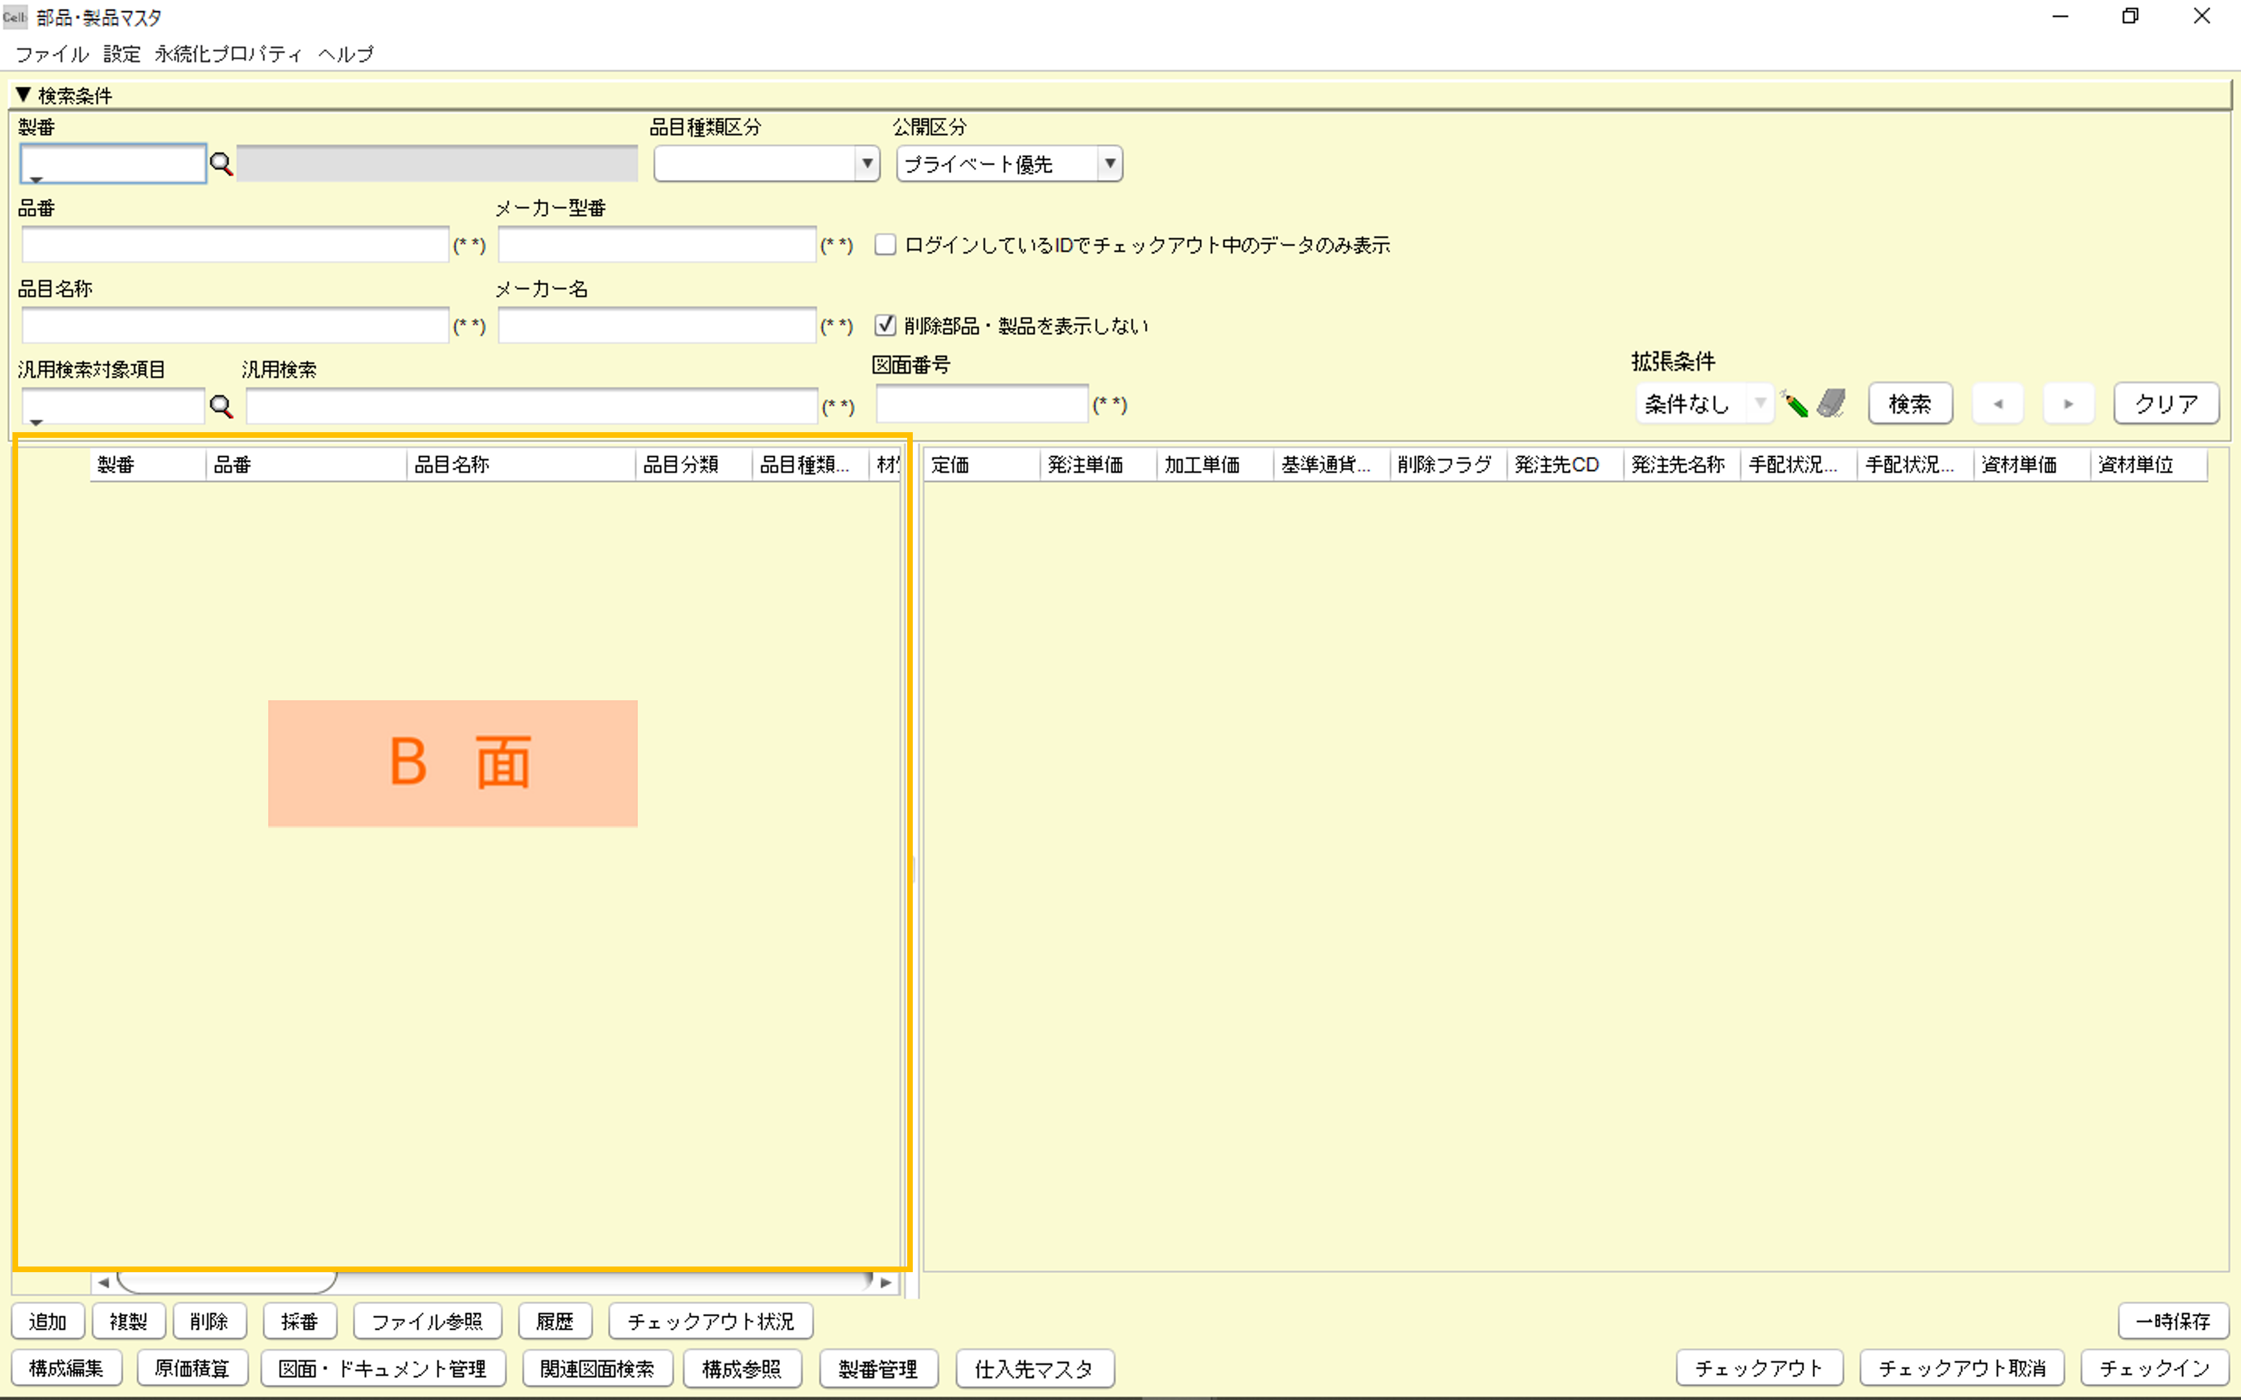Click the next page arrow button
Screen dimensions: 2241x1400
pos(2068,404)
